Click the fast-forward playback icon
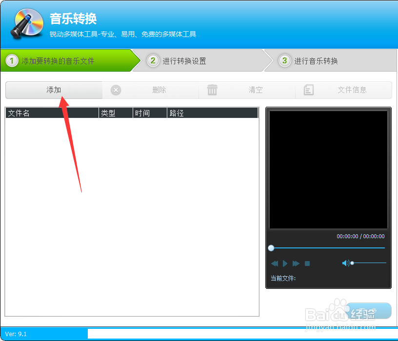398x341 pixels. click(296, 263)
